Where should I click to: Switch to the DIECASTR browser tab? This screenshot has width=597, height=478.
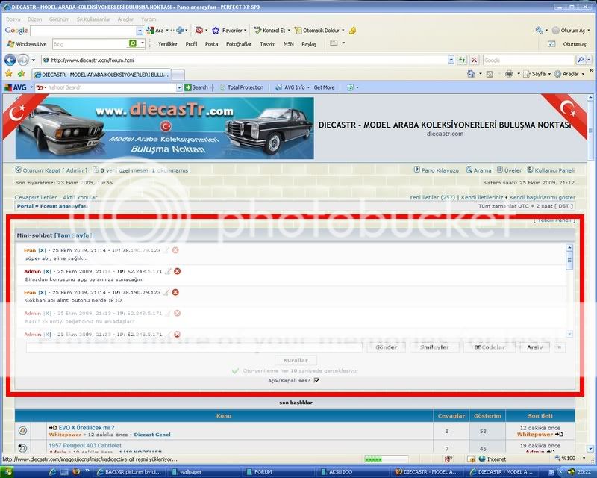[x=101, y=75]
